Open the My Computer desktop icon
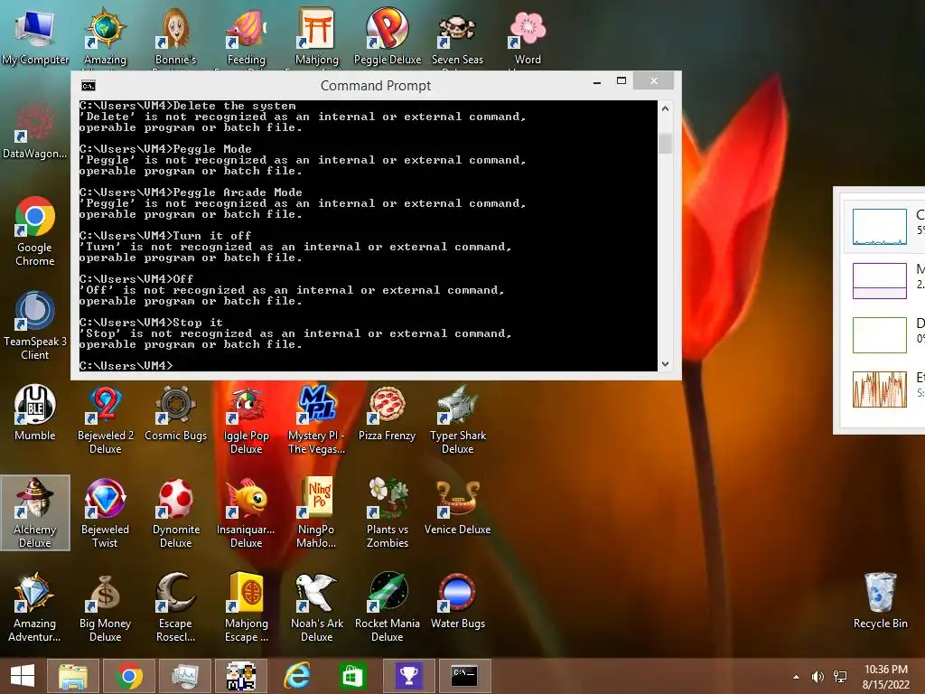925x694 pixels. [x=35, y=36]
